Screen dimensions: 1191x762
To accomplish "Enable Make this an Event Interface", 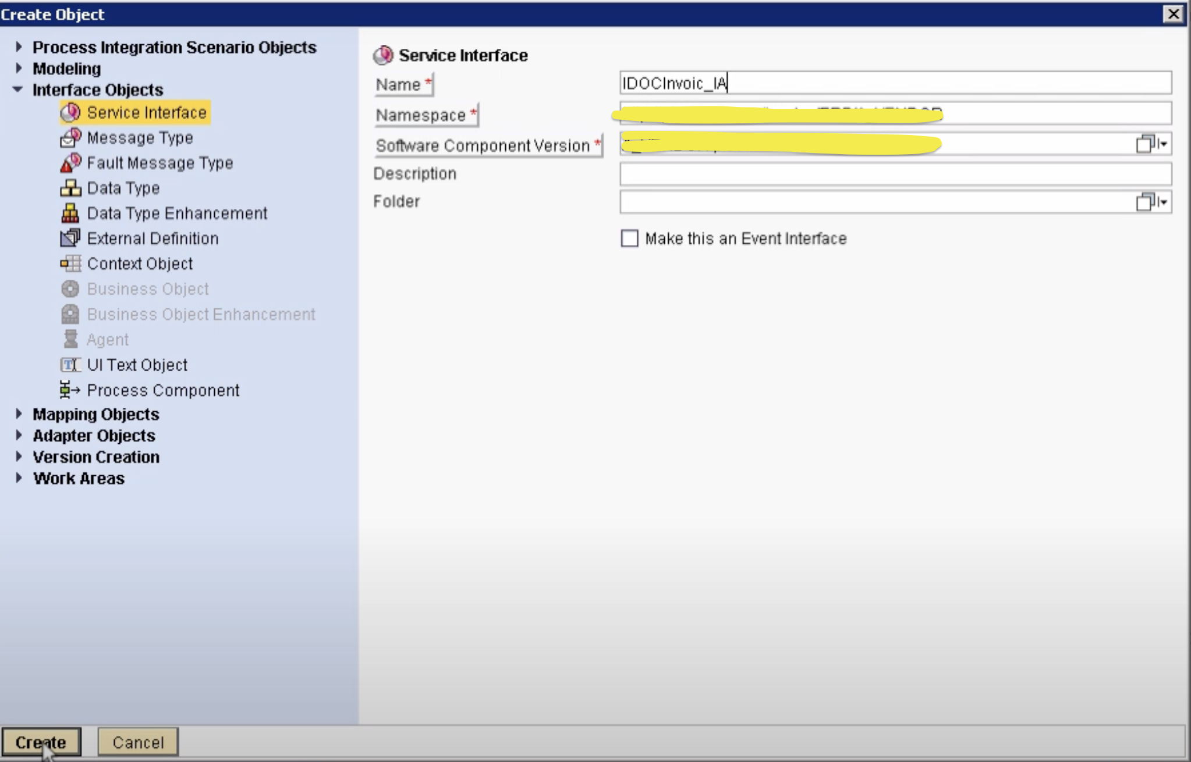I will [629, 238].
